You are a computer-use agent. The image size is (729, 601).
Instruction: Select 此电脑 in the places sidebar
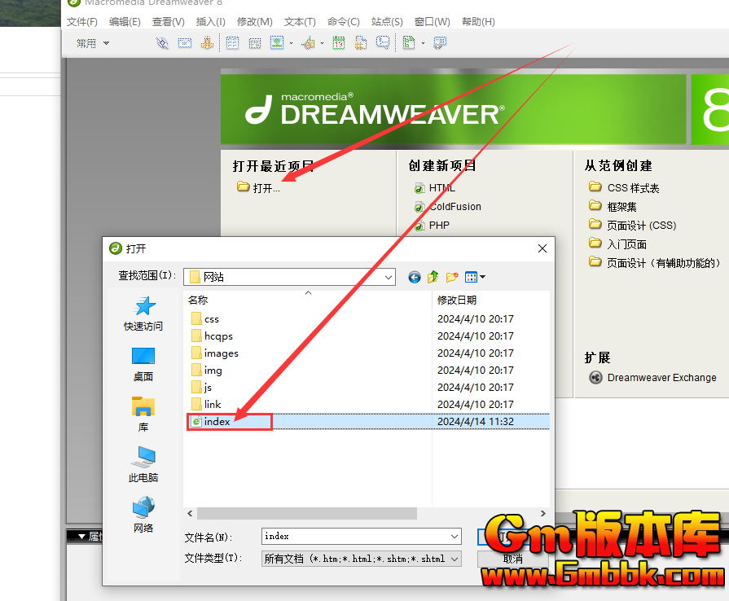pyautogui.click(x=143, y=464)
